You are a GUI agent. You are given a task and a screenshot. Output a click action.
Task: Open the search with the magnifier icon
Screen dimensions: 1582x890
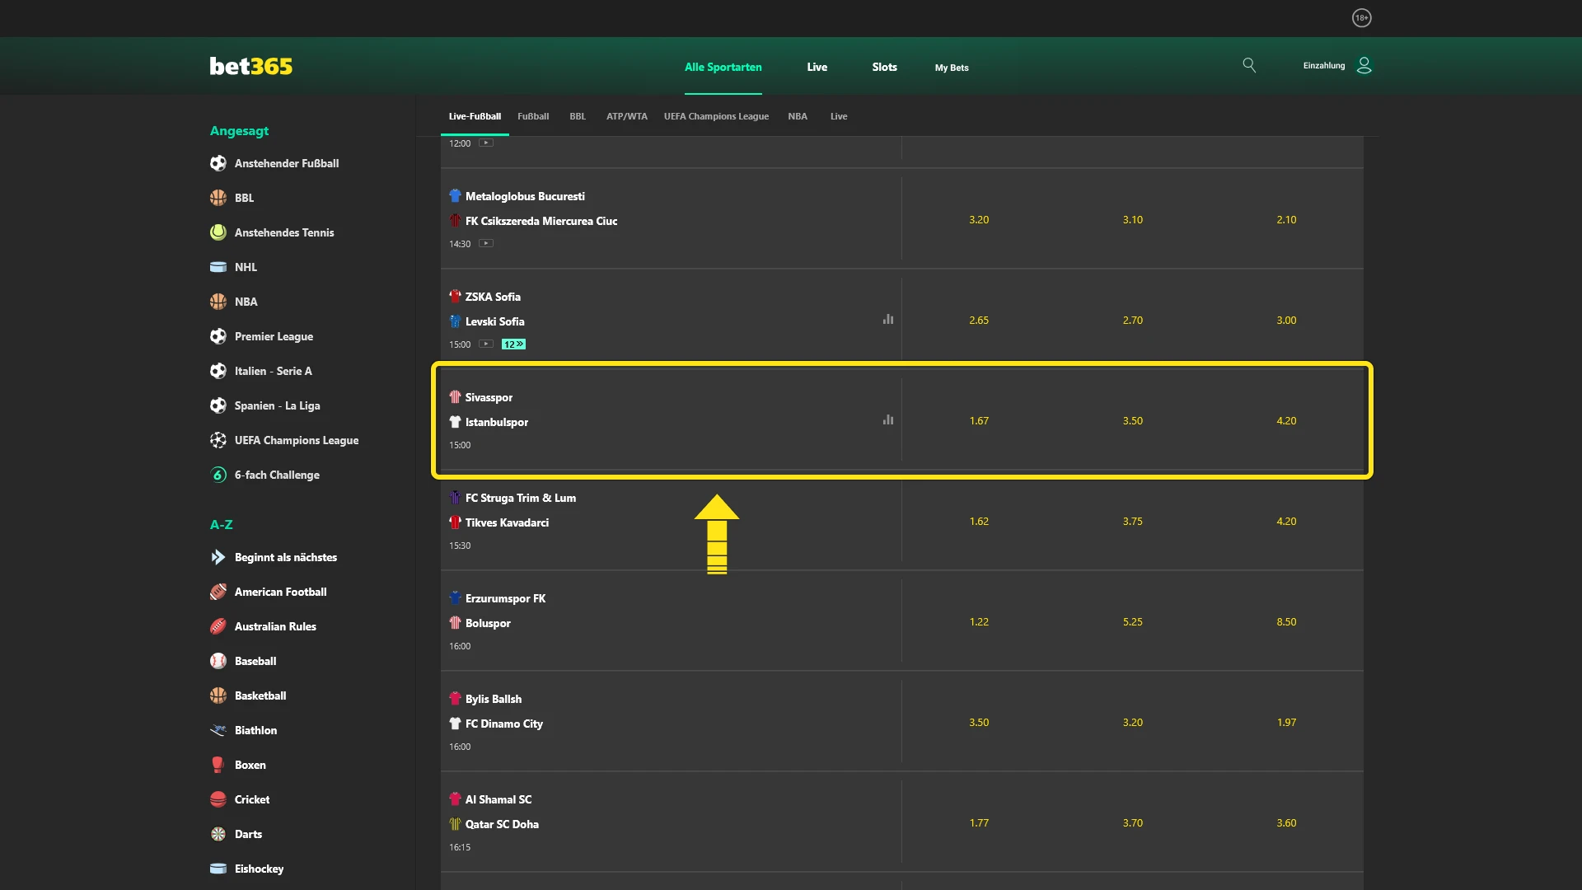tap(1249, 65)
